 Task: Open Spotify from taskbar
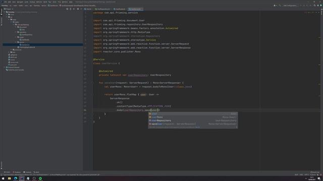coord(40,178)
